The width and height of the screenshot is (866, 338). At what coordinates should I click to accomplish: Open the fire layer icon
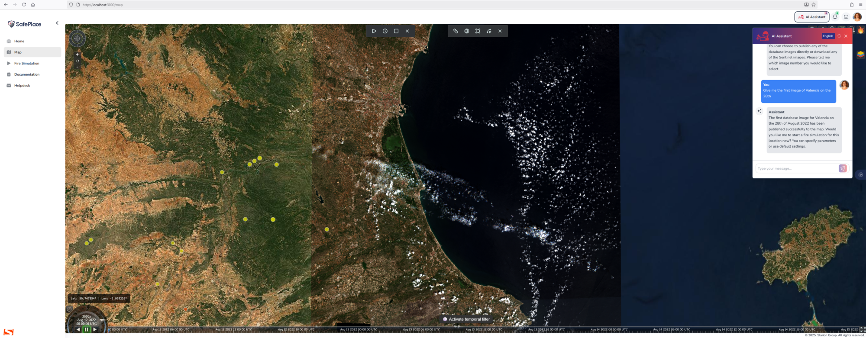click(x=860, y=30)
